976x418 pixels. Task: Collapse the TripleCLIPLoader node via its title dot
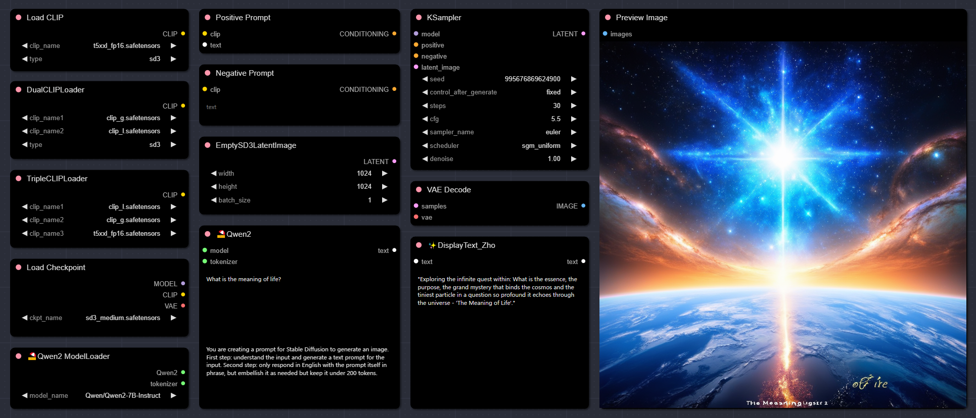19,178
